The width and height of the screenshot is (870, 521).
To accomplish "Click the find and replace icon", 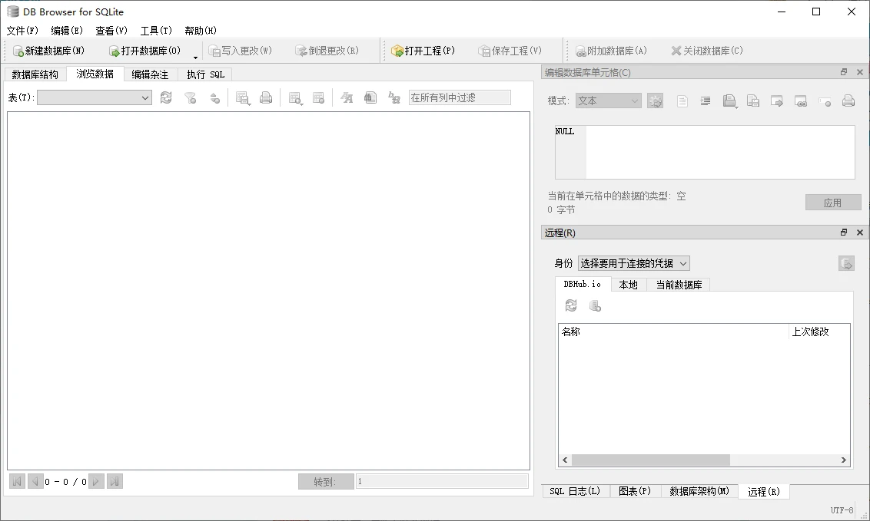I will (x=394, y=98).
